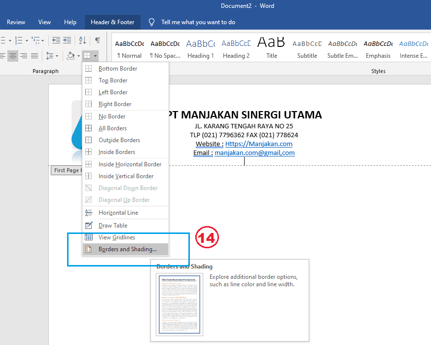Open the Multilevel List dropdown arrow
Viewport: 431px width, 345px height.
tap(42, 40)
